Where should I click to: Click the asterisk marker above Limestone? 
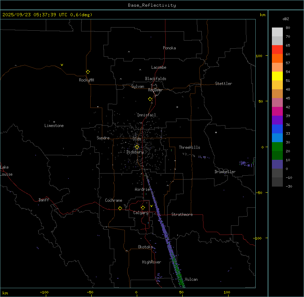[x=54, y=122]
